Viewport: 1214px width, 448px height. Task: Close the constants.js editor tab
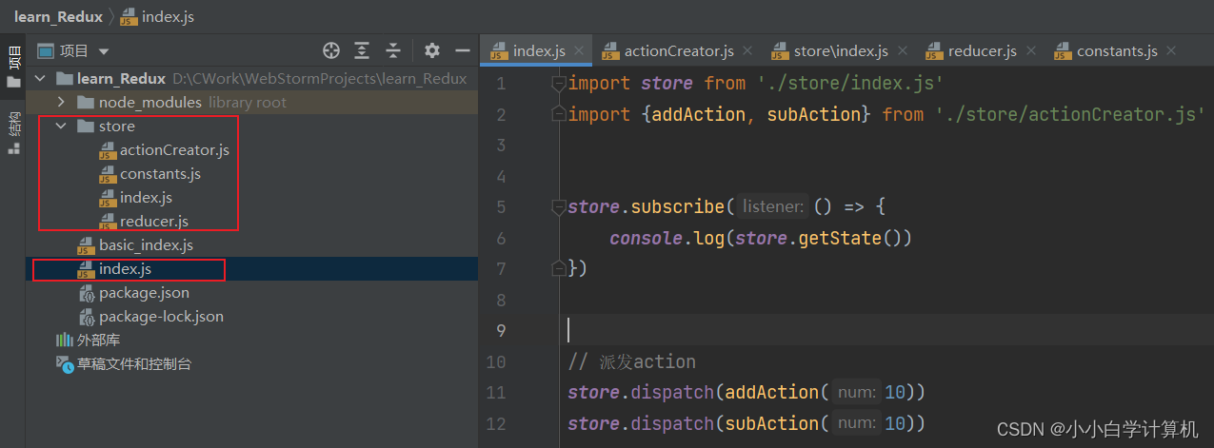point(1171,50)
